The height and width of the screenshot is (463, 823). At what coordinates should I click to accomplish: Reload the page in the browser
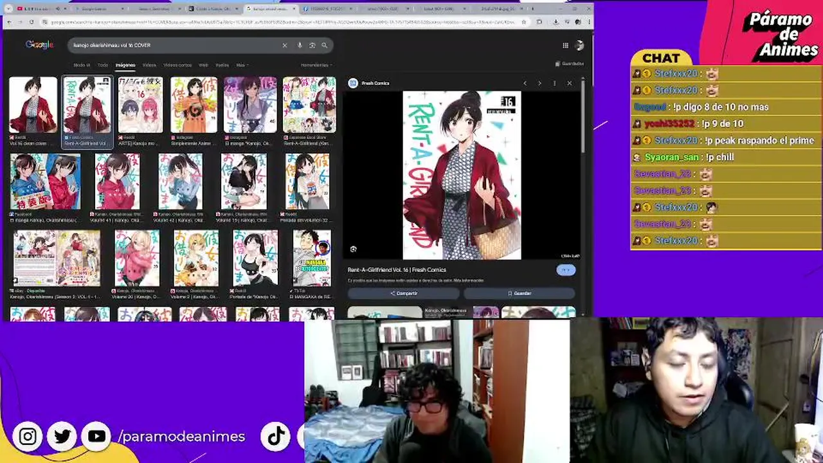[32, 22]
